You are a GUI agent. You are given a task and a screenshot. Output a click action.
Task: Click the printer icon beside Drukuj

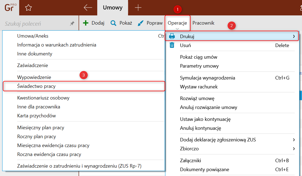pyautogui.click(x=172, y=36)
